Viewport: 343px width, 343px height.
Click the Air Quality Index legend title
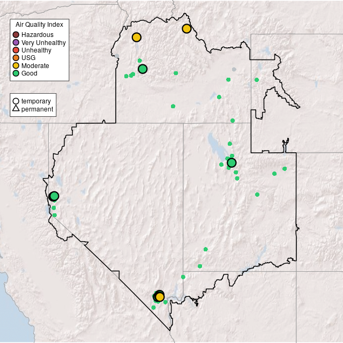pyautogui.click(x=40, y=25)
